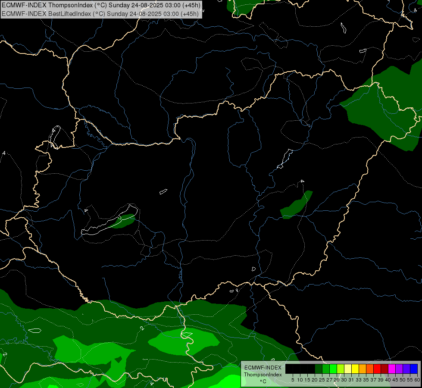Click legend scale value 20
The image size is (422, 388).
pos(315,380)
